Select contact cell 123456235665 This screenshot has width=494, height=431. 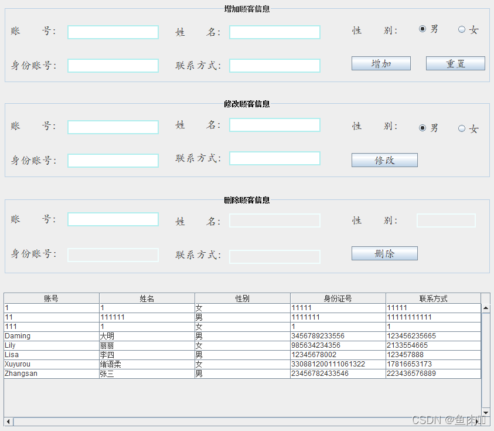[434, 336]
